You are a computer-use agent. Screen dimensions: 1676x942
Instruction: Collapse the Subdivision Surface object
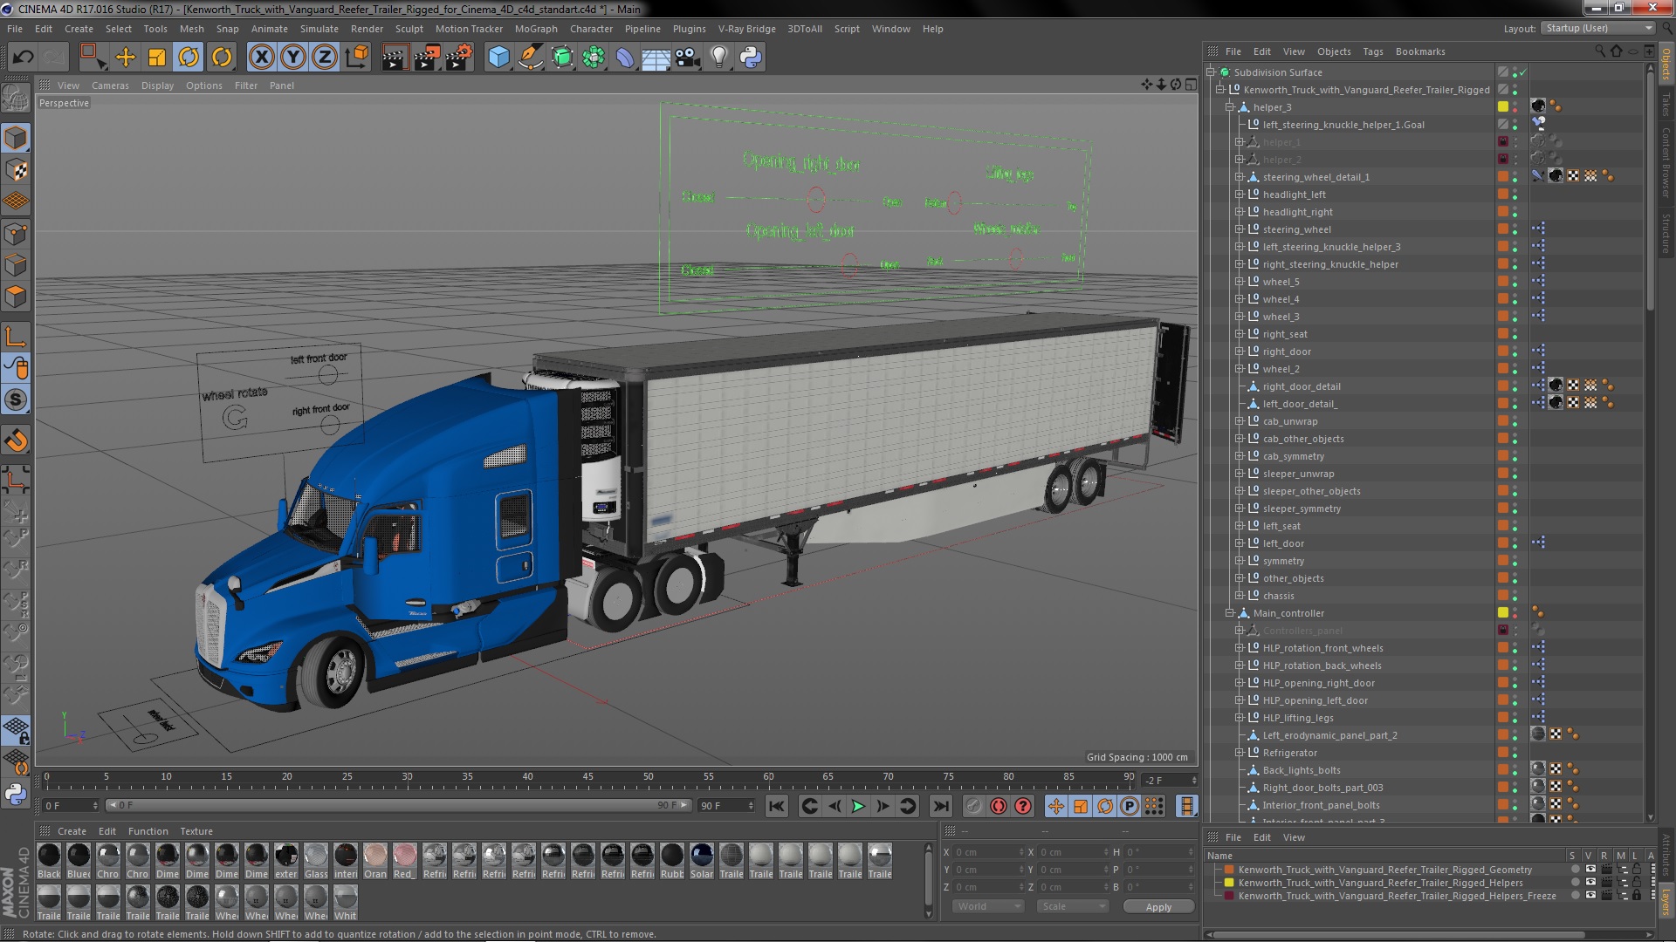click(1211, 72)
